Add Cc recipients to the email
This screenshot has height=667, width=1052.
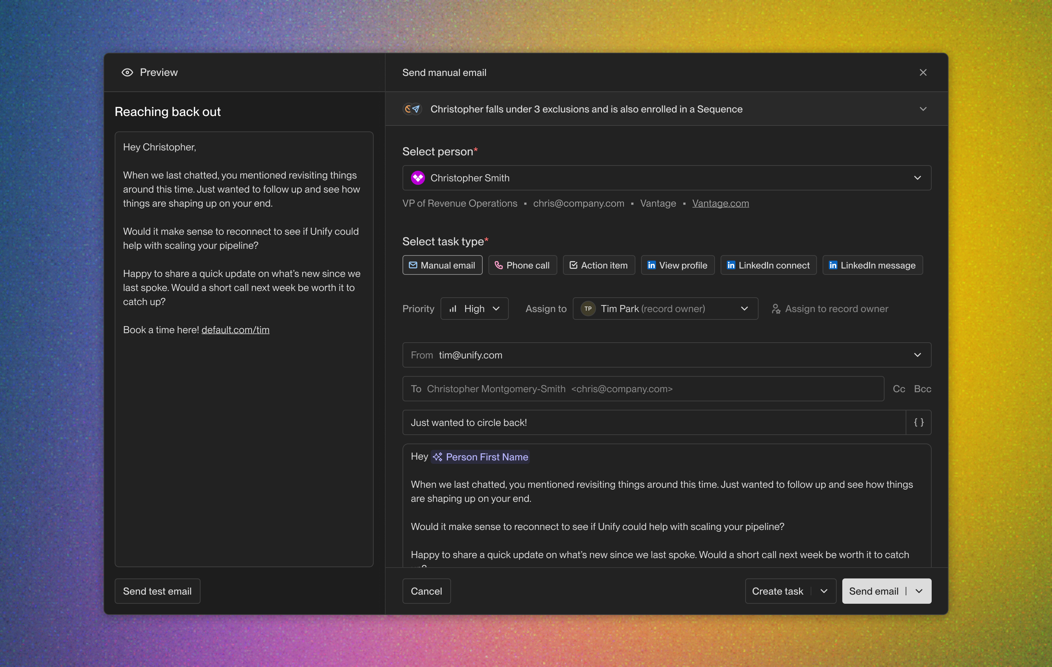899,389
